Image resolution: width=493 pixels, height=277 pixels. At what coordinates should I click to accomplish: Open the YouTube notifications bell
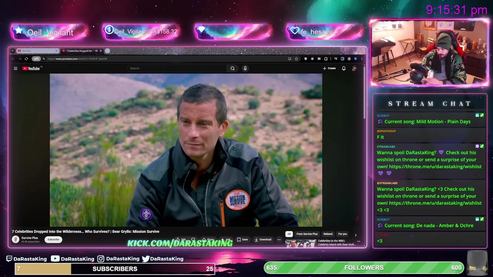[x=344, y=68]
